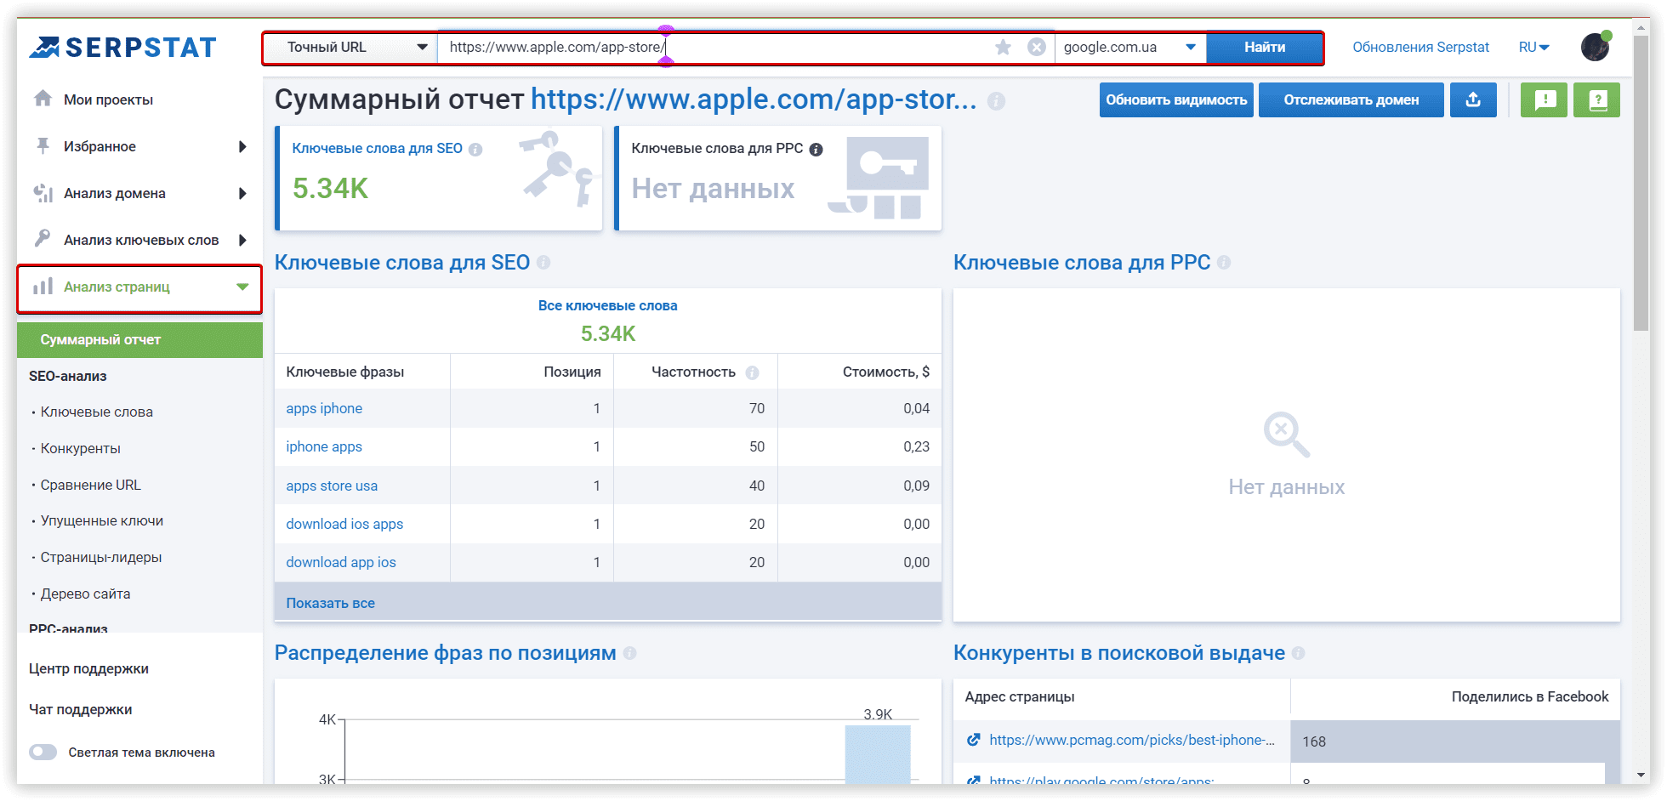Open Центр поддержки link
1667x801 pixels.
(x=88, y=668)
